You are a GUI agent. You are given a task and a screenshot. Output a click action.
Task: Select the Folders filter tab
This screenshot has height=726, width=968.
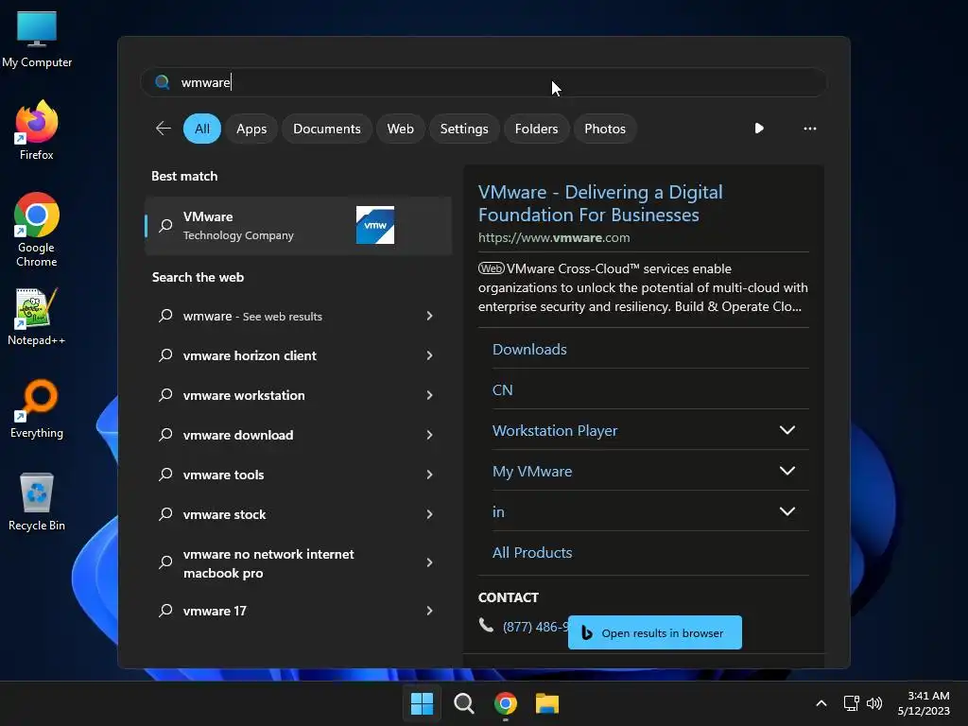click(x=536, y=129)
